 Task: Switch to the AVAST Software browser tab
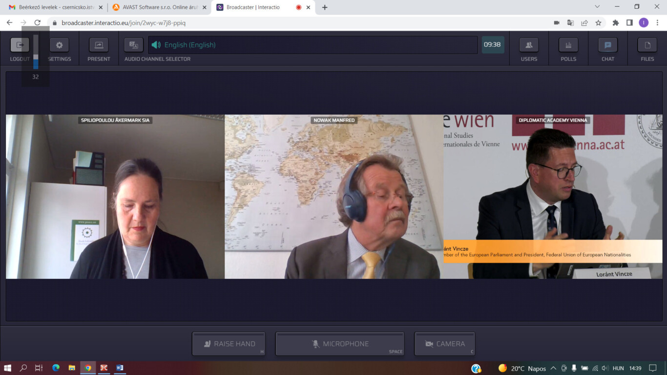tap(155, 7)
